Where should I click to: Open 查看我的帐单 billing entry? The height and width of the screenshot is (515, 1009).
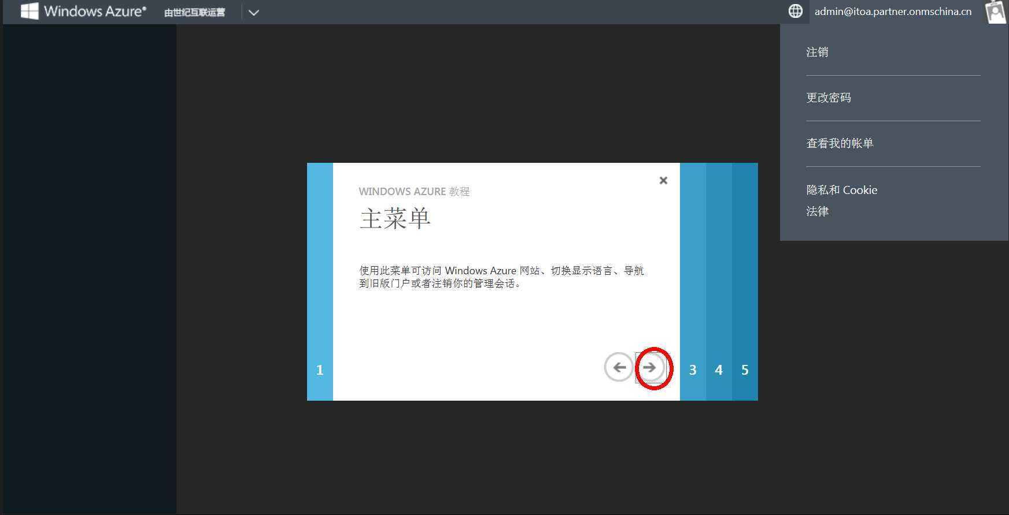click(x=840, y=143)
